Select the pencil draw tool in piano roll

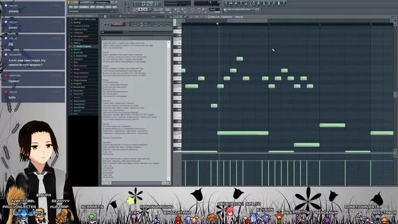[185, 17]
